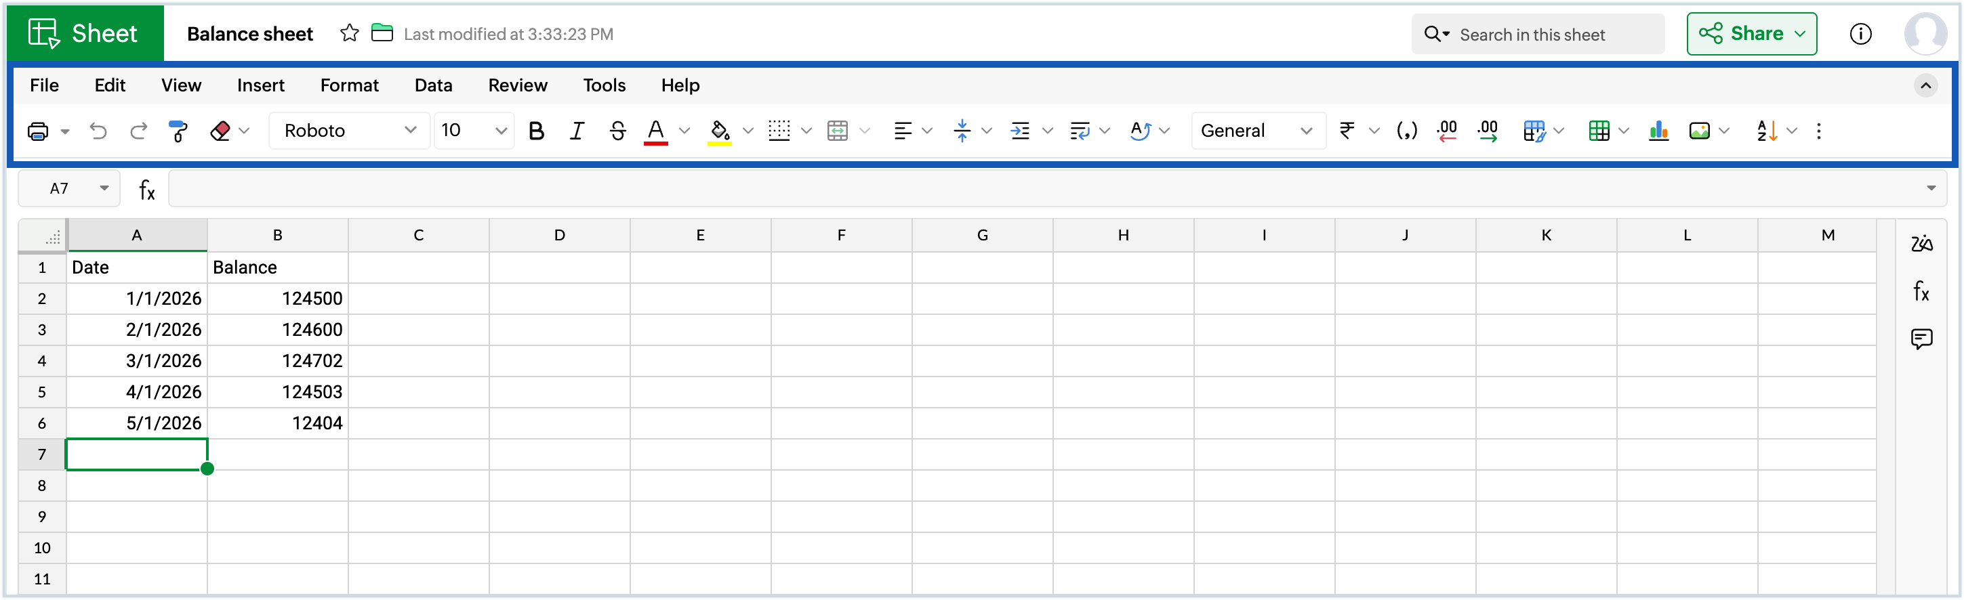Open the Format menu
The image size is (1964, 600).
click(349, 85)
